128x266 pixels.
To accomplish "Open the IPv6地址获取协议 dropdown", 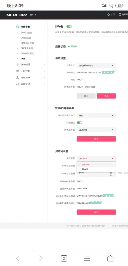I will tap(96, 116).
